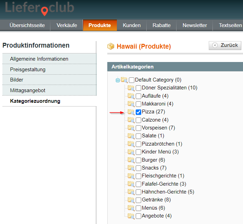The image size is (243, 224).
Task: Click folder icon next to Getränke
Action: [131, 200]
